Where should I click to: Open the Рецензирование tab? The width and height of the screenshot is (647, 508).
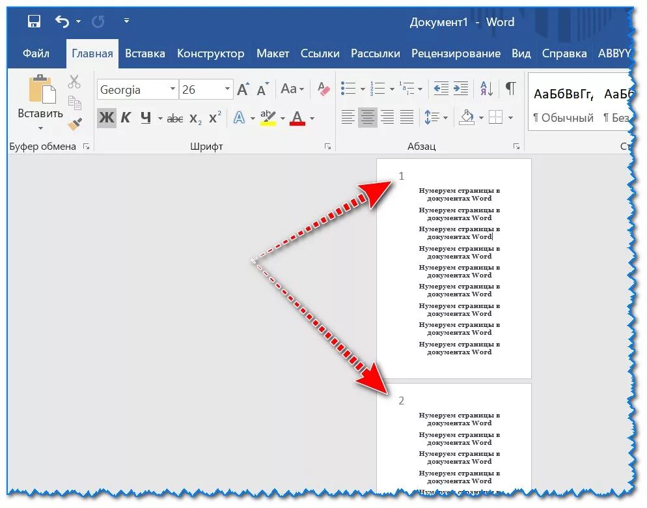pos(456,53)
